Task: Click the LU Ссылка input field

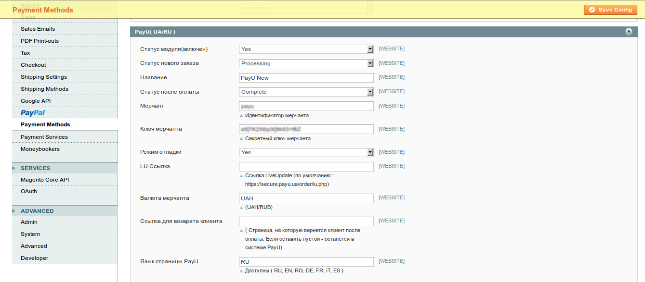Action: point(306,167)
